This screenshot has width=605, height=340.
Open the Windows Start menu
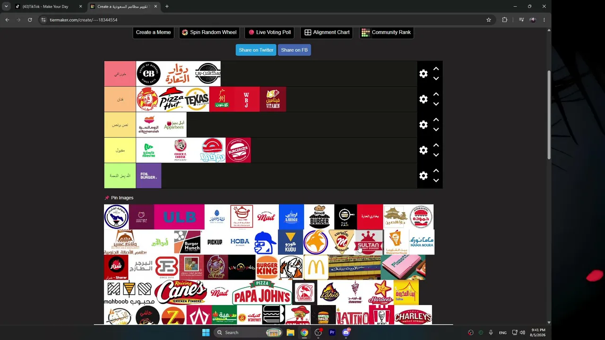[206, 332]
